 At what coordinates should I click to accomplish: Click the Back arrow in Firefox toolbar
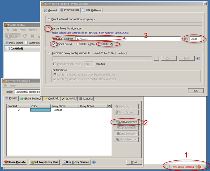(9, 36)
